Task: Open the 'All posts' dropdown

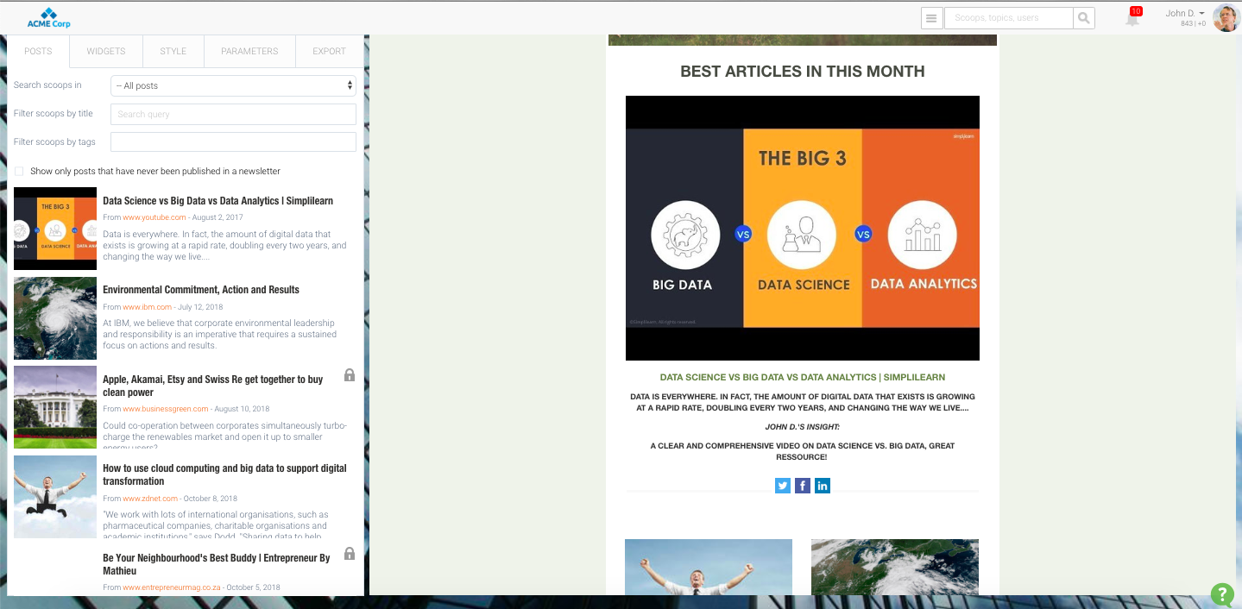Action: point(233,85)
